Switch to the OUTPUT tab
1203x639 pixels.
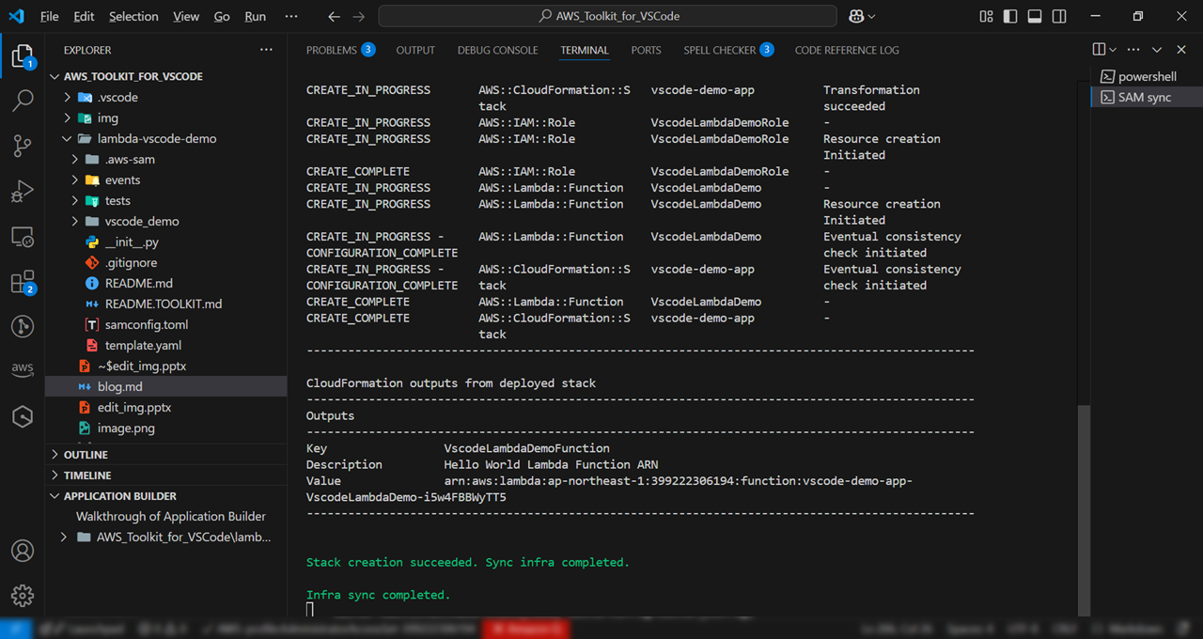pos(414,51)
